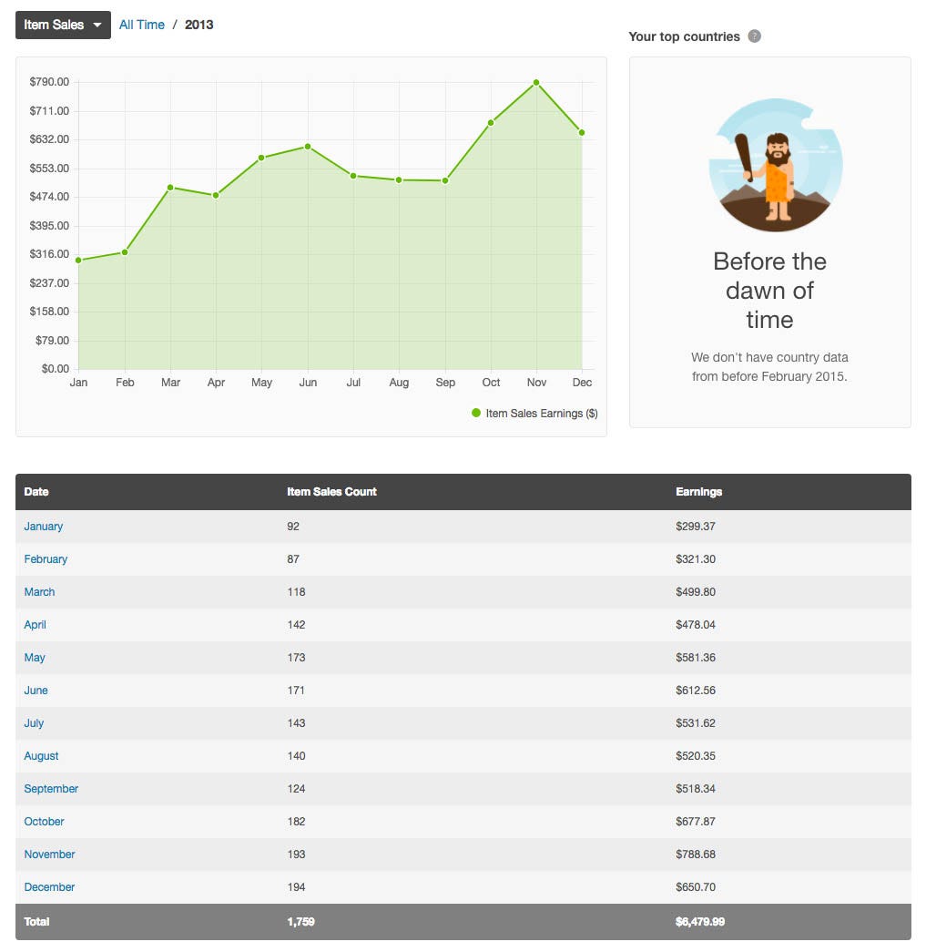Open the September row link
926x952 pixels.
[x=51, y=789]
